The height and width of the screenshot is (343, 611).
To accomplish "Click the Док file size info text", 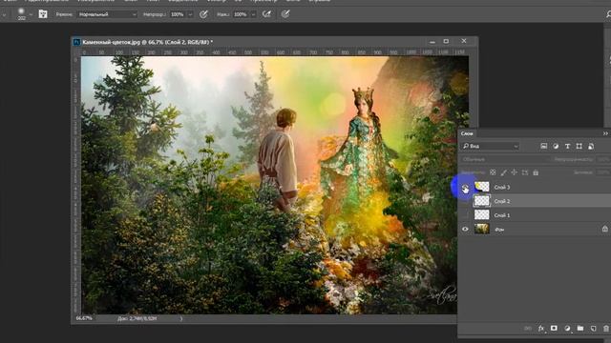I will click(x=137, y=318).
